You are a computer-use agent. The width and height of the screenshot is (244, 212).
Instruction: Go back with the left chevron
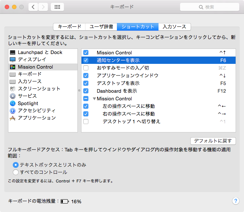click(33, 7)
